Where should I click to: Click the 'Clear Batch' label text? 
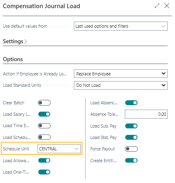tap(13, 103)
